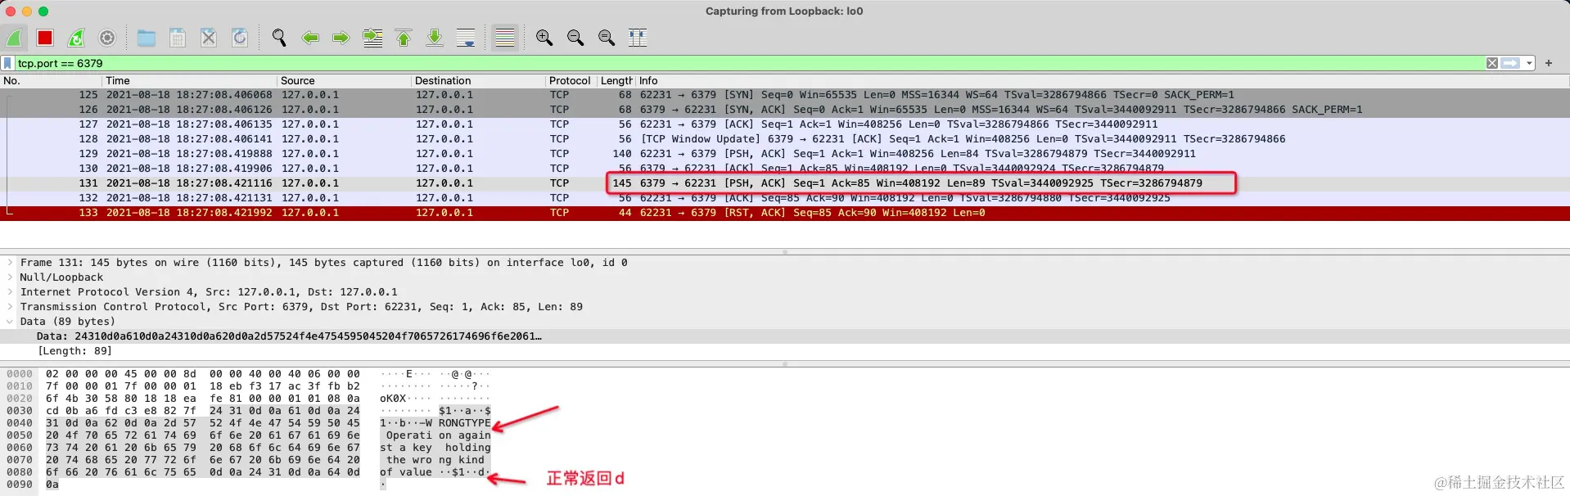The width and height of the screenshot is (1570, 496).
Task: Open display filter history dropdown
Action: pyautogui.click(x=1528, y=63)
